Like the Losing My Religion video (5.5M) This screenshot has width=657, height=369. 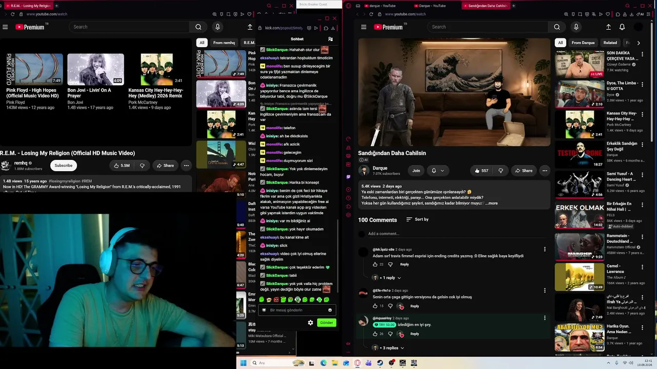coord(121,166)
